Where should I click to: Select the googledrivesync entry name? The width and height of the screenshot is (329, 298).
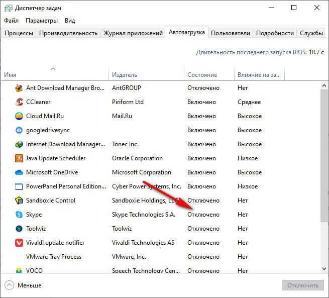point(48,130)
